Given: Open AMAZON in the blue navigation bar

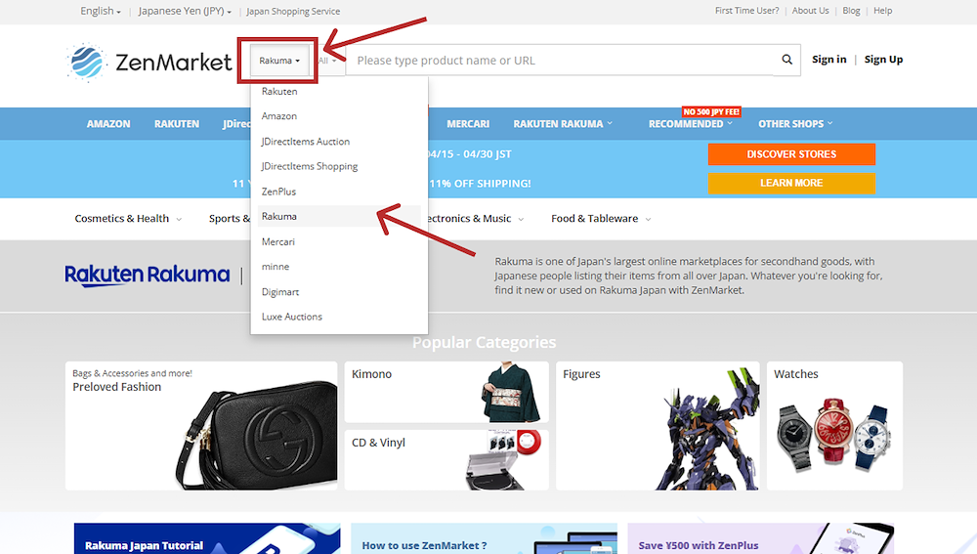Looking at the screenshot, I should tap(108, 124).
